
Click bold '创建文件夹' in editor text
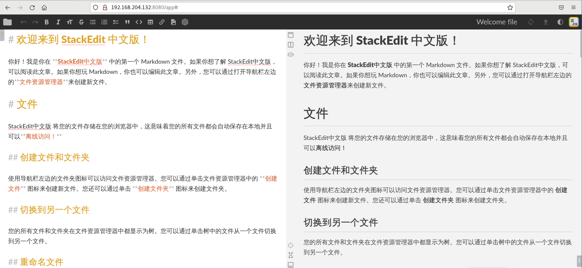[x=153, y=189]
